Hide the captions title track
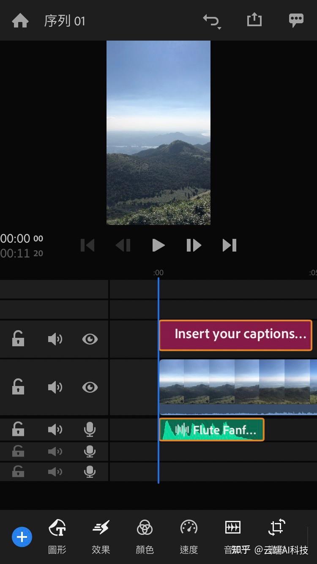 [x=90, y=339]
